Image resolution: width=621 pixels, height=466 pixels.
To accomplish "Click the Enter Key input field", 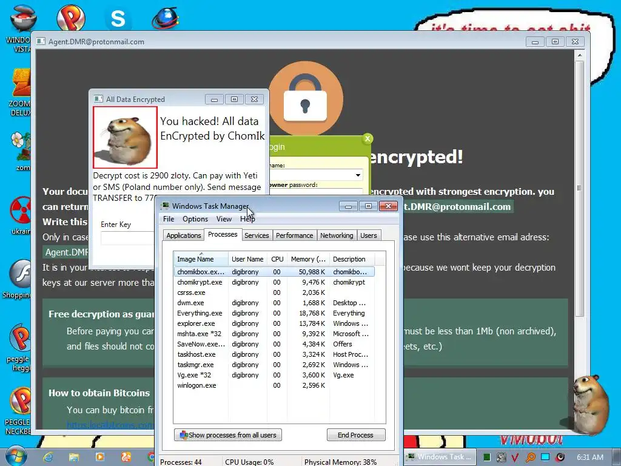I will (127, 238).
